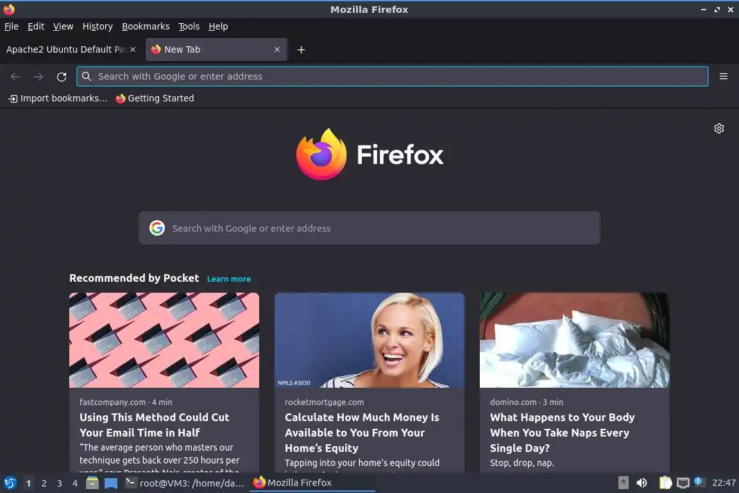The width and height of the screenshot is (739, 493).
Task: Open 'Using This Method Could Cut Your Email Time' article
Action: [154, 424]
